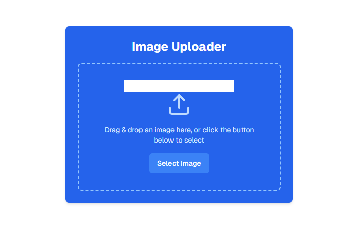This screenshot has height=245, width=344.
Task: Click the blue card header area beside the title
Action: pyautogui.click(x=99, y=46)
